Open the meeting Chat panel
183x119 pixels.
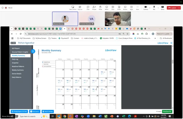(x=88, y=8)
